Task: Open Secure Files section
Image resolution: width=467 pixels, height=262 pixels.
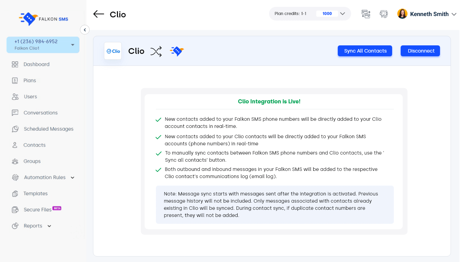Action: [38, 210]
